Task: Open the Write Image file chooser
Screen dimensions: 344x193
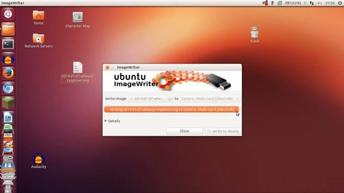Action: point(150,99)
